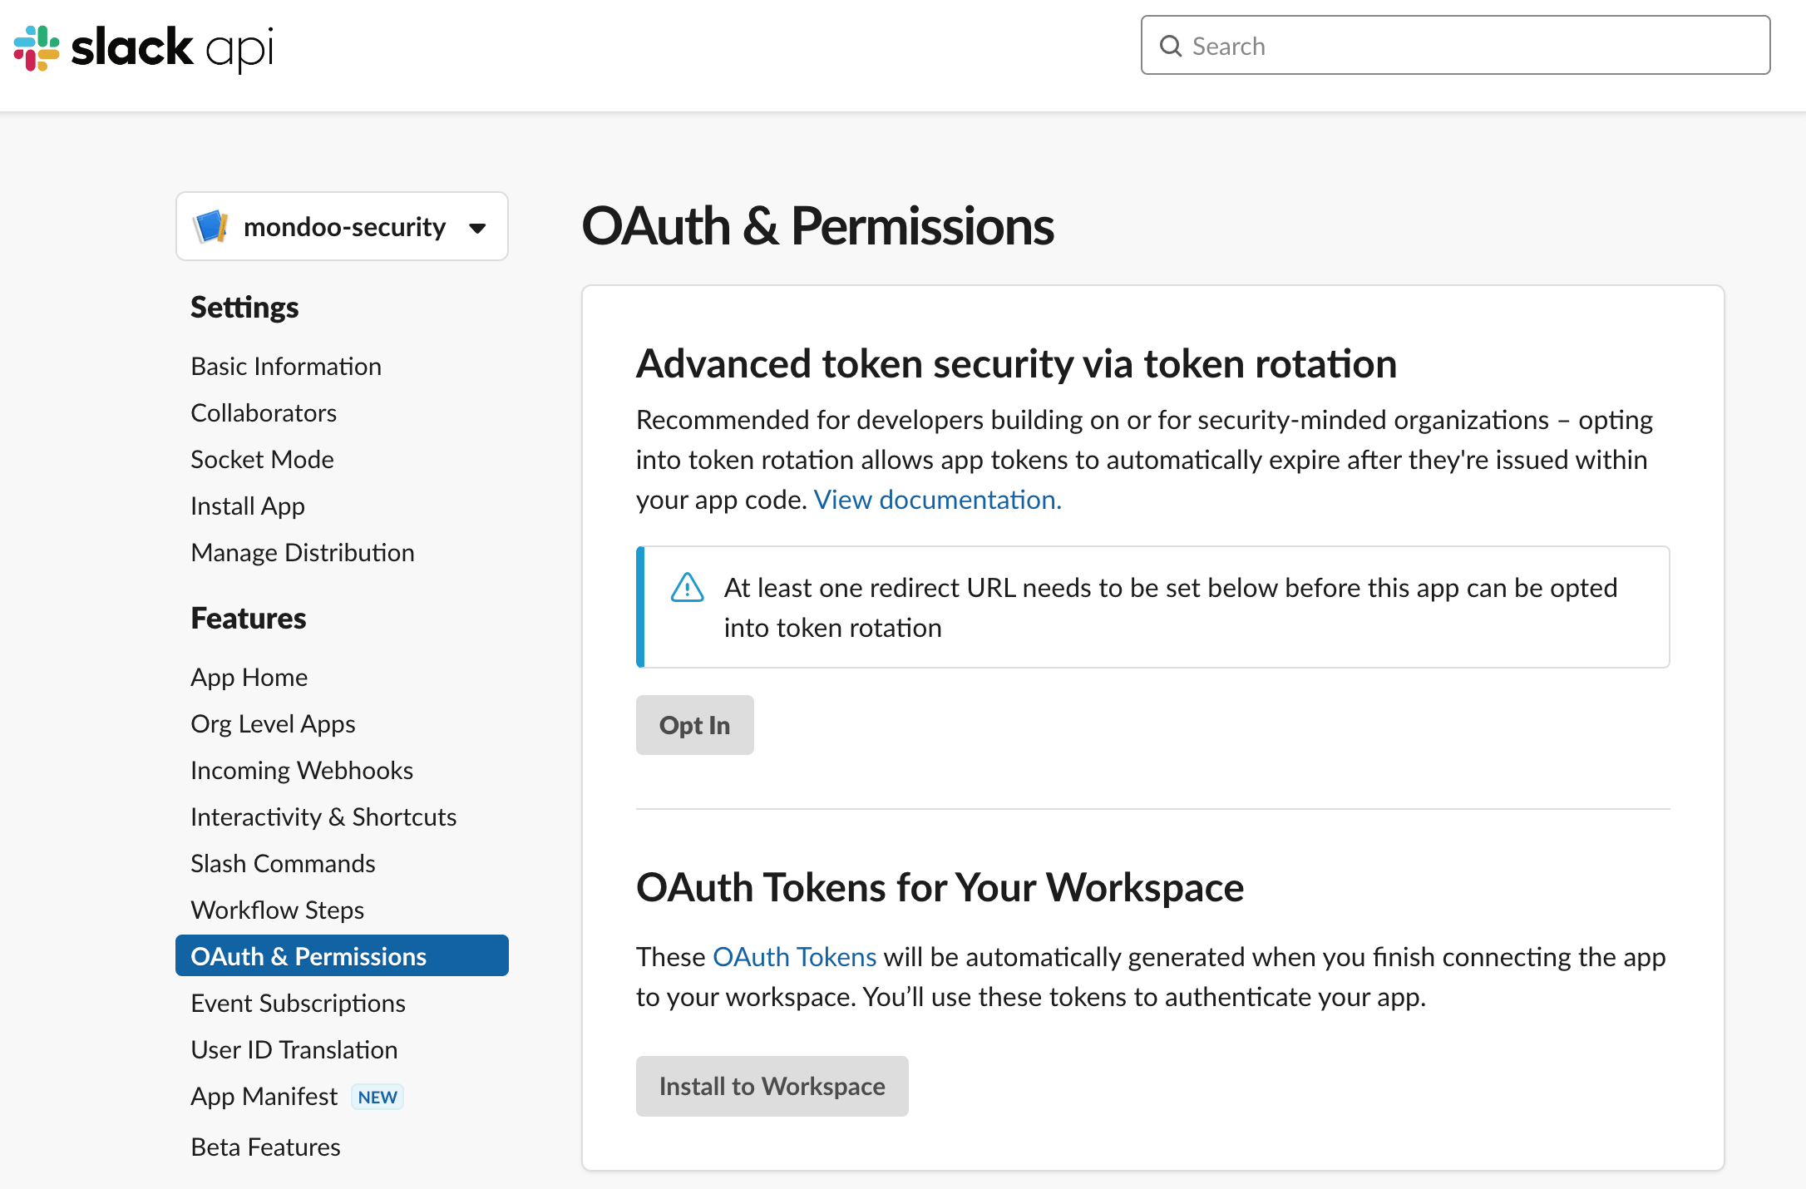The image size is (1806, 1189).
Task: Open the App Manifest page
Action: click(264, 1096)
